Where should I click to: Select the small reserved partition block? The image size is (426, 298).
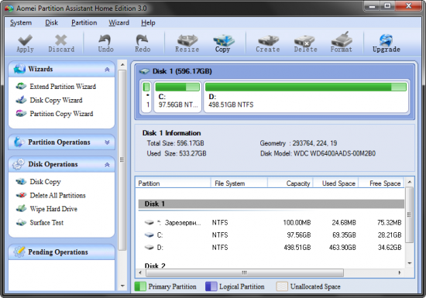(x=146, y=97)
